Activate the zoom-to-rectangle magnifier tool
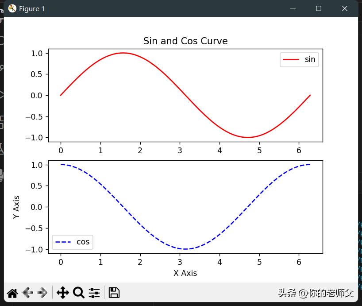This screenshot has width=362, height=306. 79,292
